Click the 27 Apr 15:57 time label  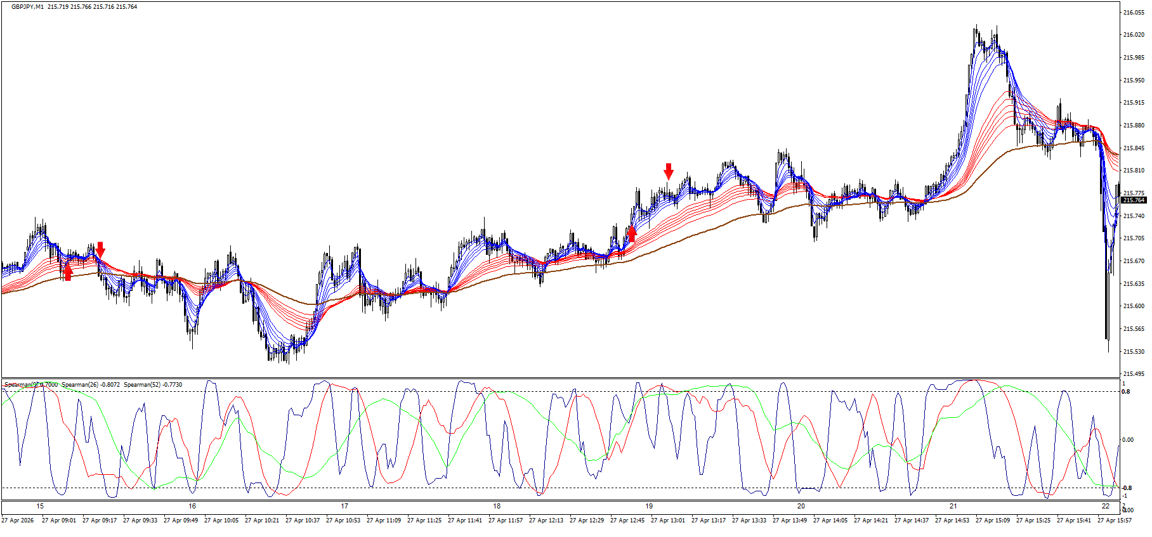(x=1115, y=521)
